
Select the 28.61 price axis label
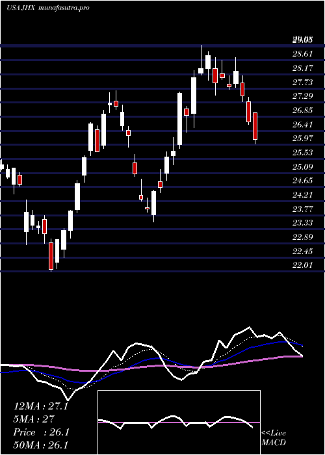pos(302,54)
